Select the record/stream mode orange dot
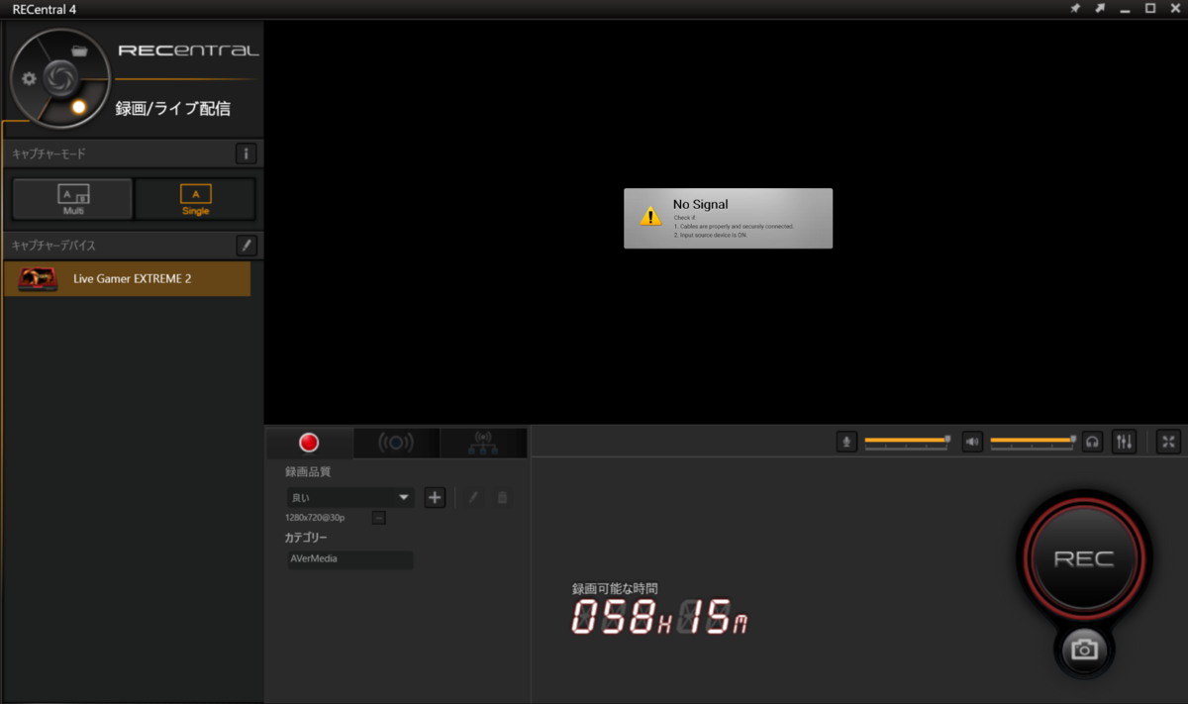1188x704 pixels. coord(79,107)
